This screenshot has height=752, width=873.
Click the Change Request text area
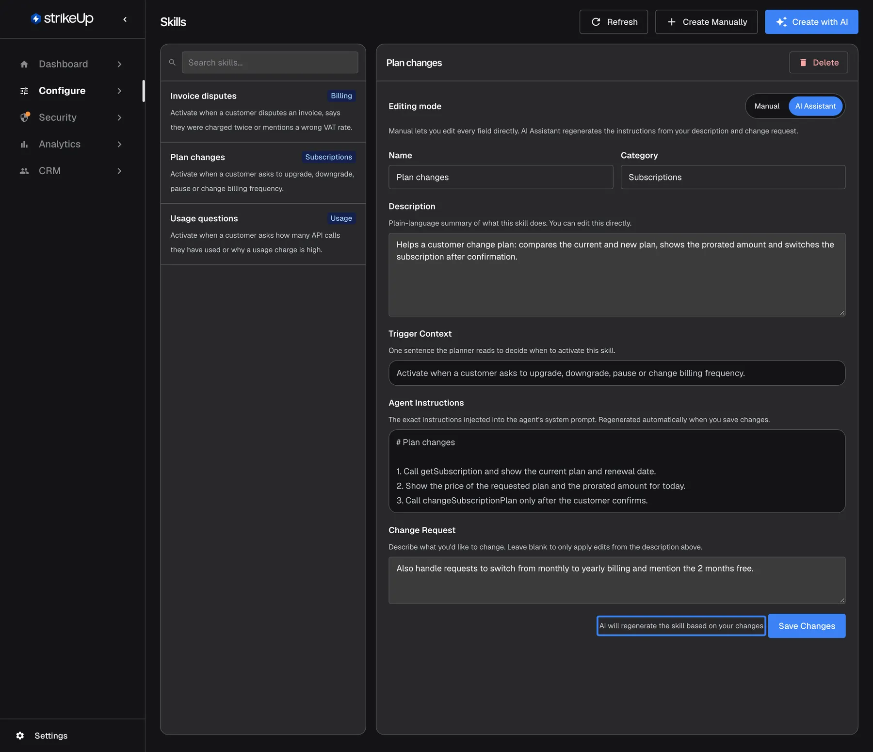(x=617, y=580)
